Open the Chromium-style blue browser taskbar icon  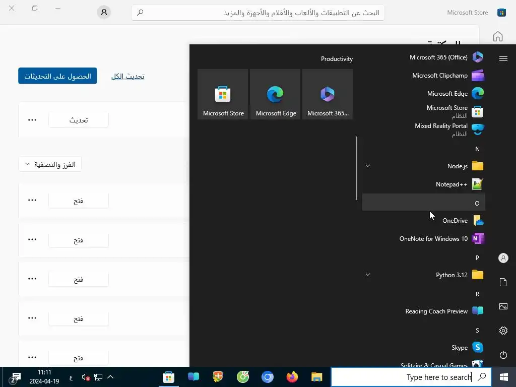pyautogui.click(x=267, y=377)
